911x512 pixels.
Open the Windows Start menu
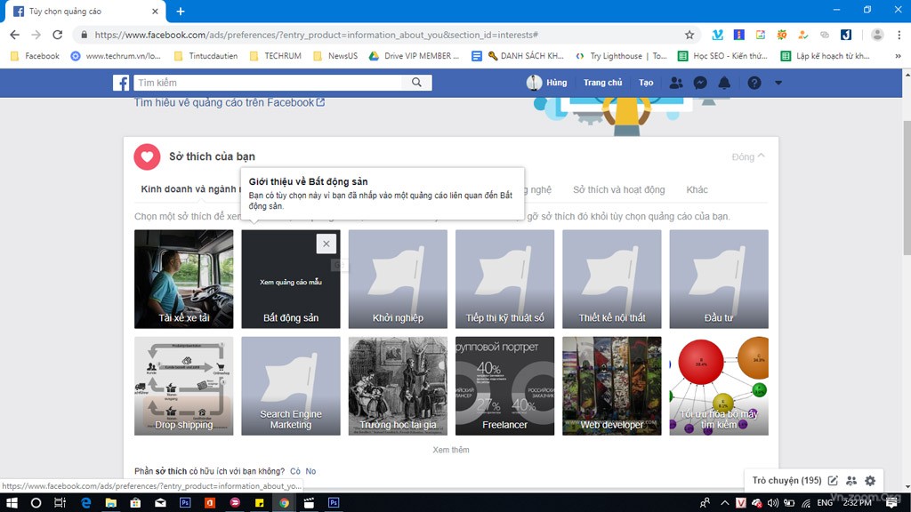click(12, 503)
